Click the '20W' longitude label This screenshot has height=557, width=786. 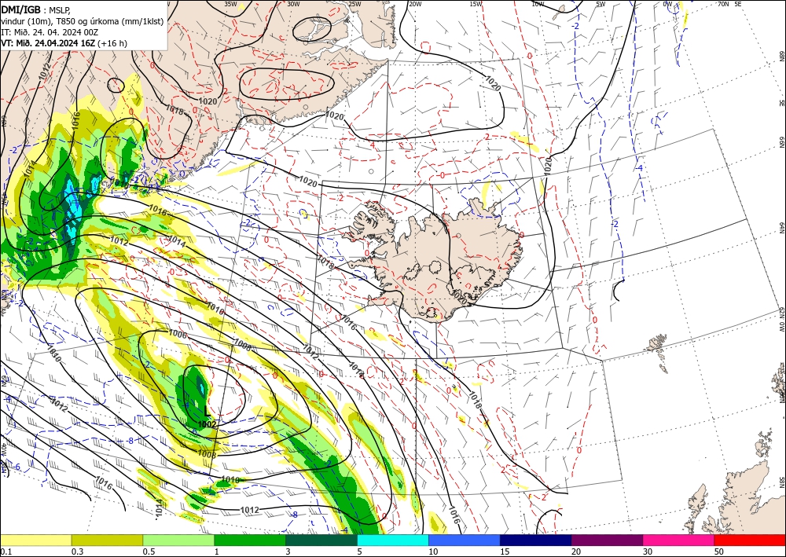415,4
